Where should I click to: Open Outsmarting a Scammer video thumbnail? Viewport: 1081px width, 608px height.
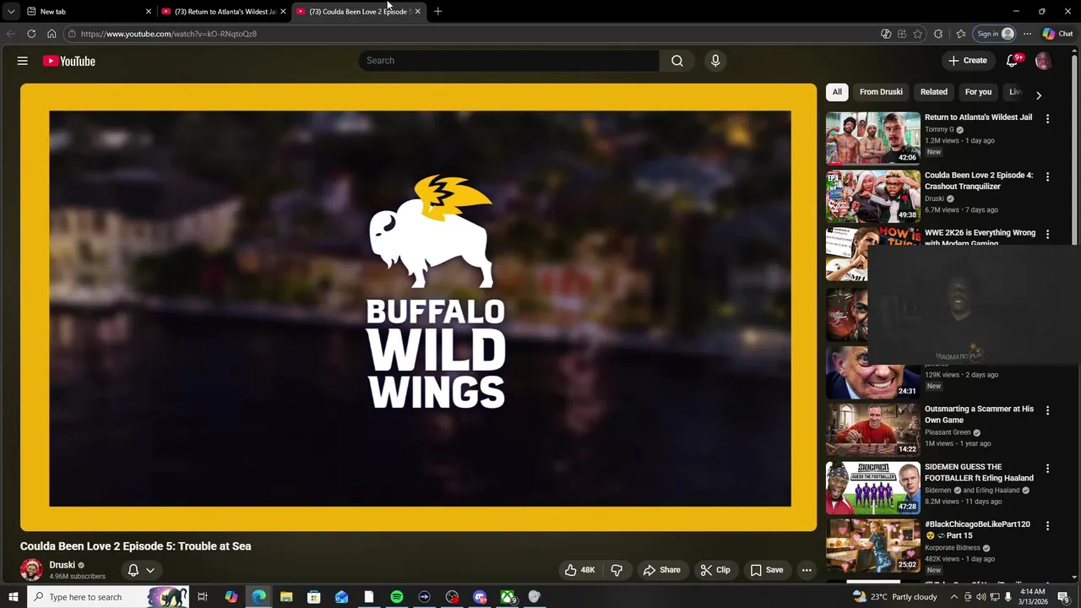click(873, 429)
